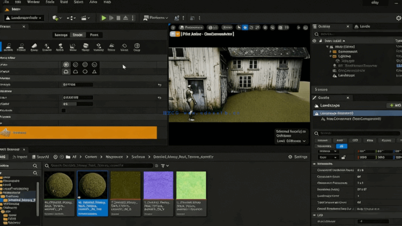Choose the Copy tool with grid-circle icon

pyautogui.click(x=137, y=47)
